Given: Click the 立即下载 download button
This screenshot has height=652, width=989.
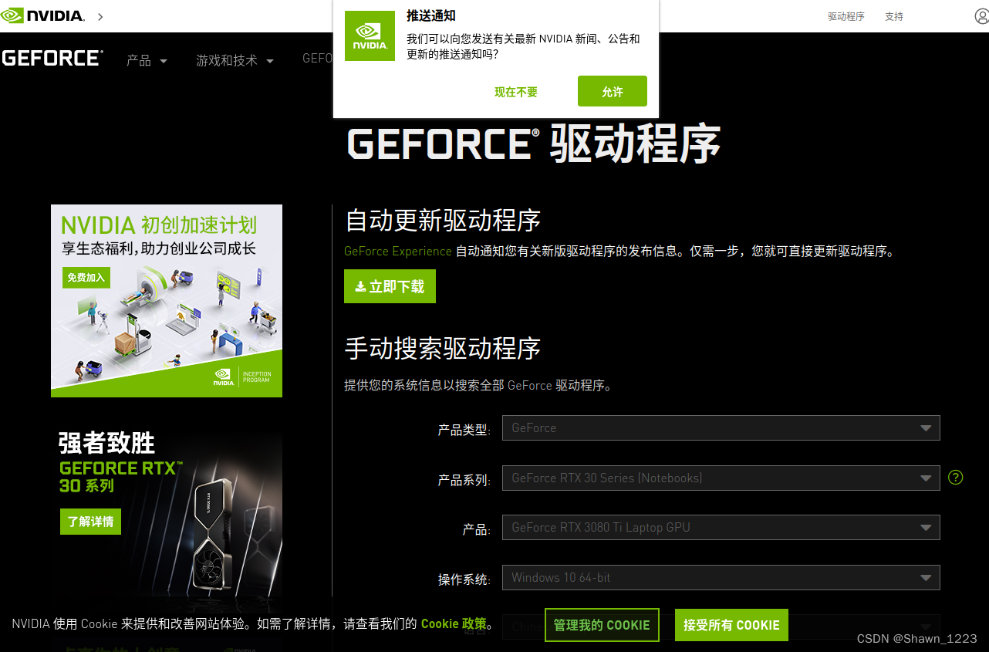Looking at the screenshot, I should (390, 286).
